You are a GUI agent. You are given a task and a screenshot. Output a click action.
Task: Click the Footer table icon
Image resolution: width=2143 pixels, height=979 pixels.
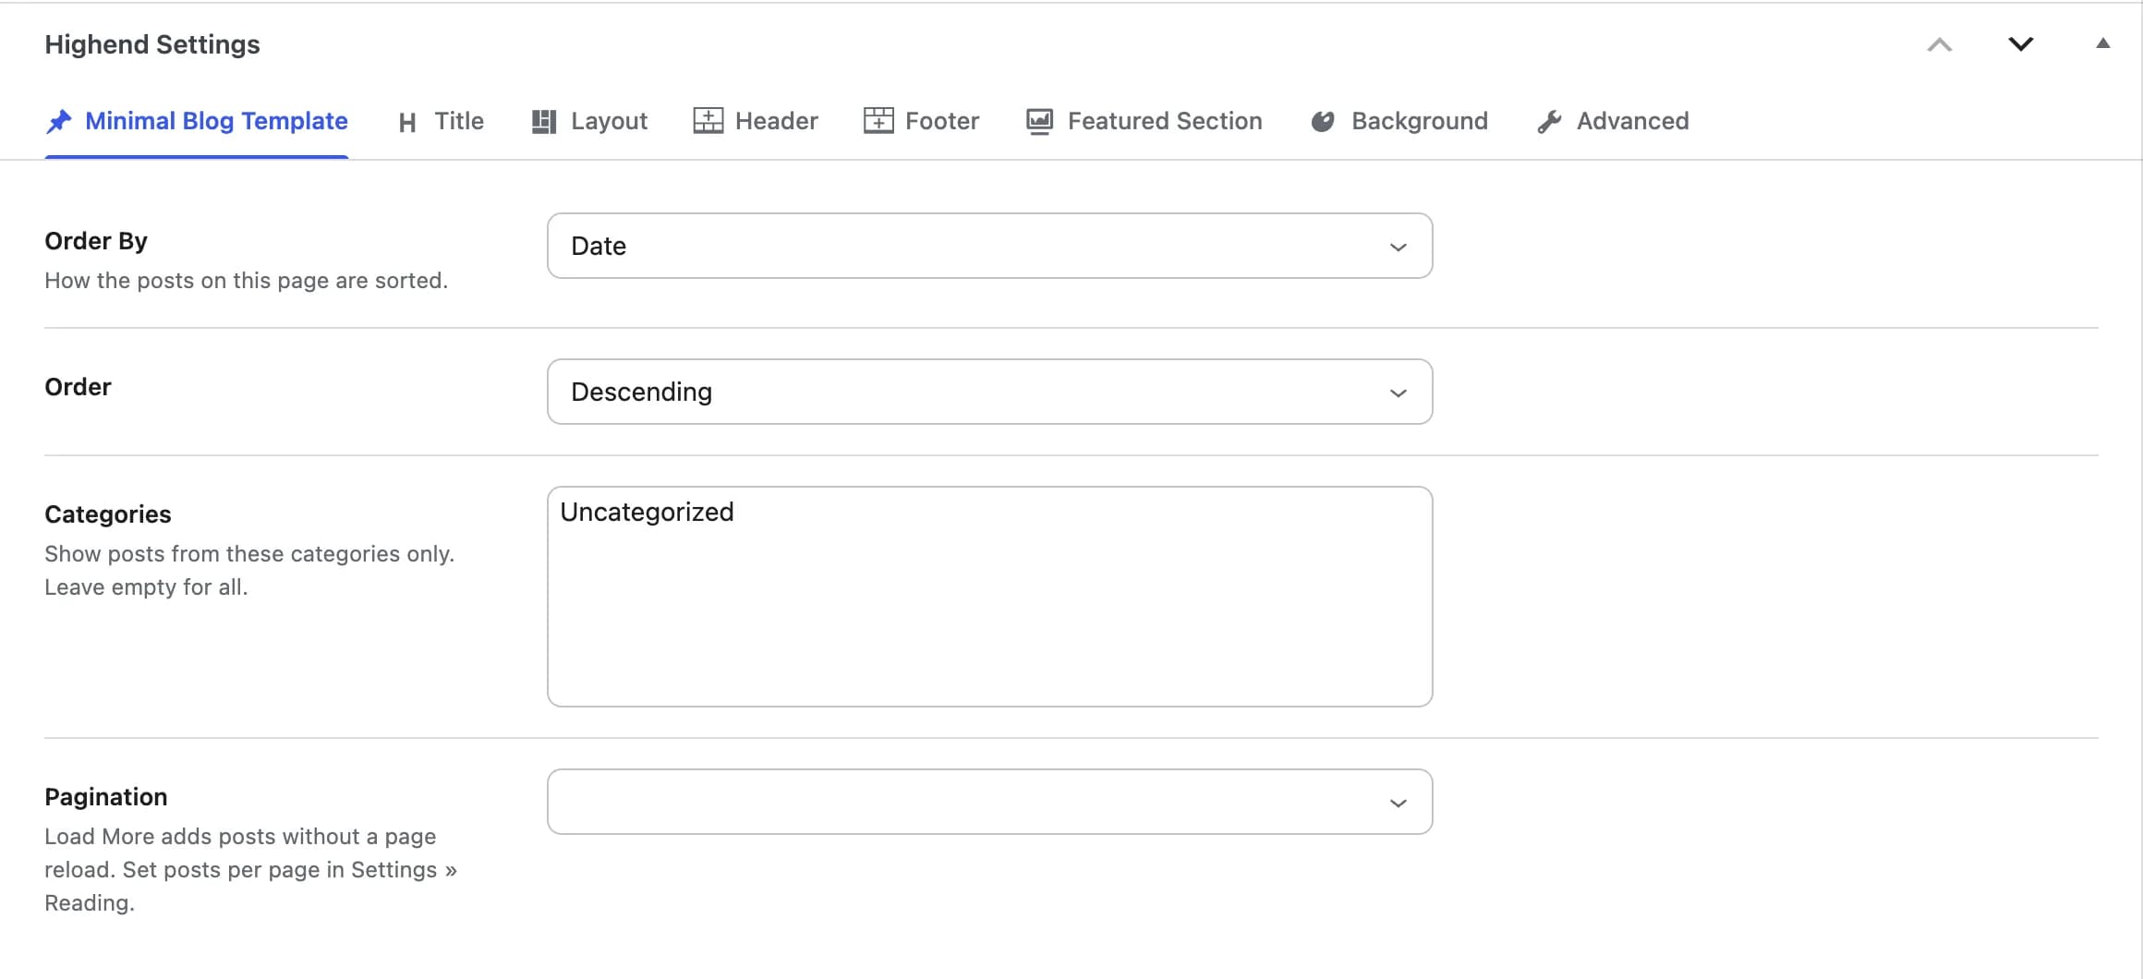click(878, 121)
